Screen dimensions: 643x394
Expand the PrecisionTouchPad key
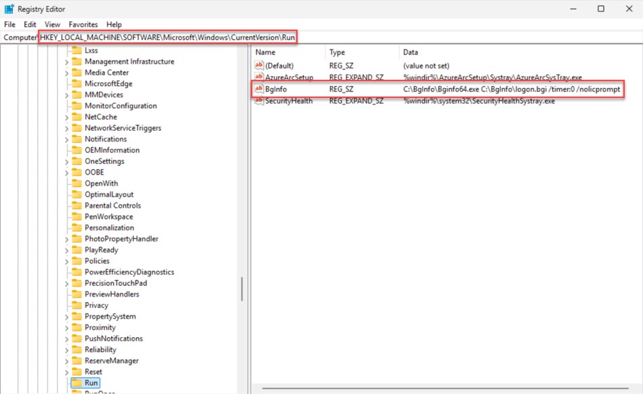pos(66,284)
